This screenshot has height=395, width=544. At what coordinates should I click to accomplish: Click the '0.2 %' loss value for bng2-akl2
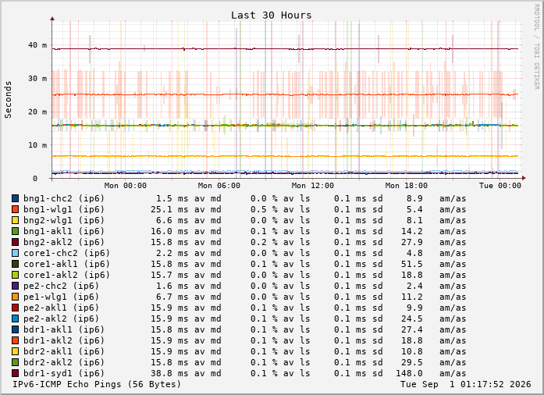pyautogui.click(x=264, y=242)
